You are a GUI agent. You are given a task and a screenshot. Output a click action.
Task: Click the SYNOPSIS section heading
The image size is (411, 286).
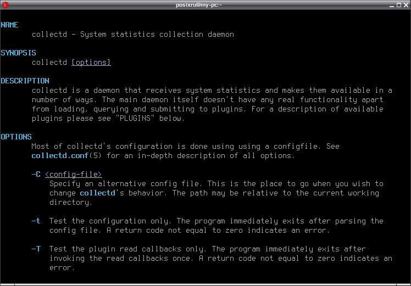coord(18,53)
